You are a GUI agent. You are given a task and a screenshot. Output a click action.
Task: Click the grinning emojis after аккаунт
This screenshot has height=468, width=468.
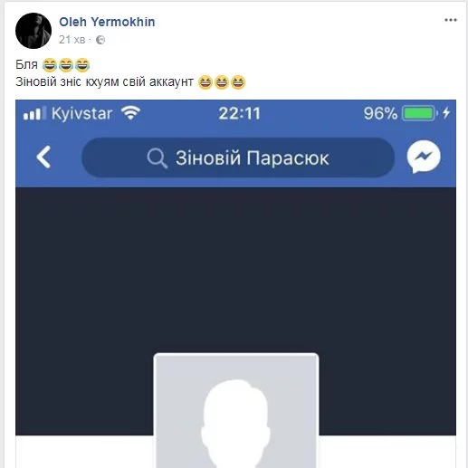point(222,82)
